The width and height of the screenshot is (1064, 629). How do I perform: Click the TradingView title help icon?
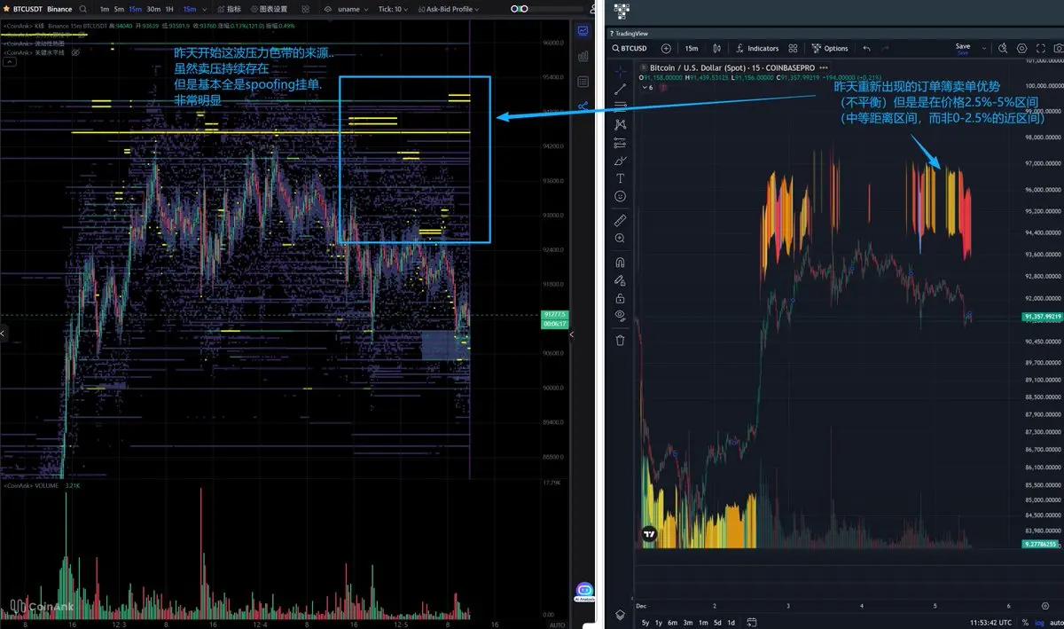click(x=612, y=33)
